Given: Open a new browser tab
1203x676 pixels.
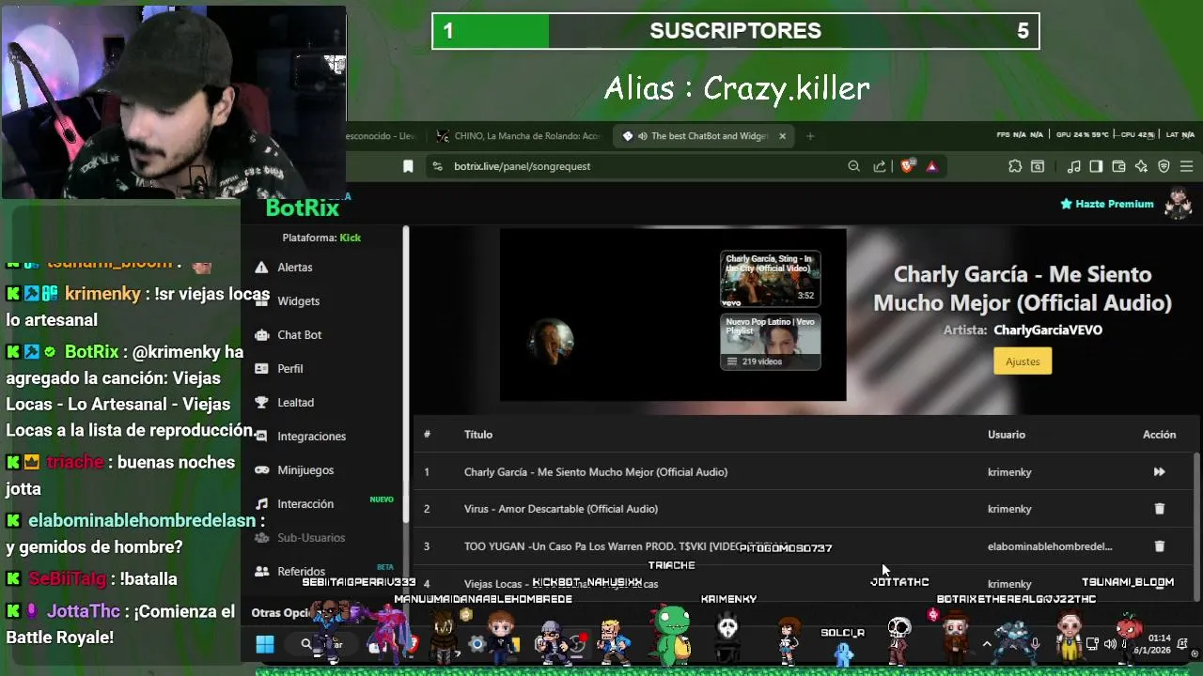Looking at the screenshot, I should (810, 136).
